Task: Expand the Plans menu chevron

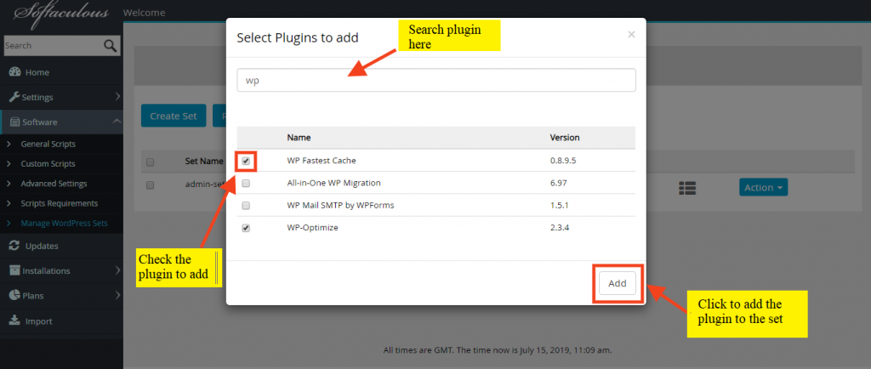Action: (117, 296)
